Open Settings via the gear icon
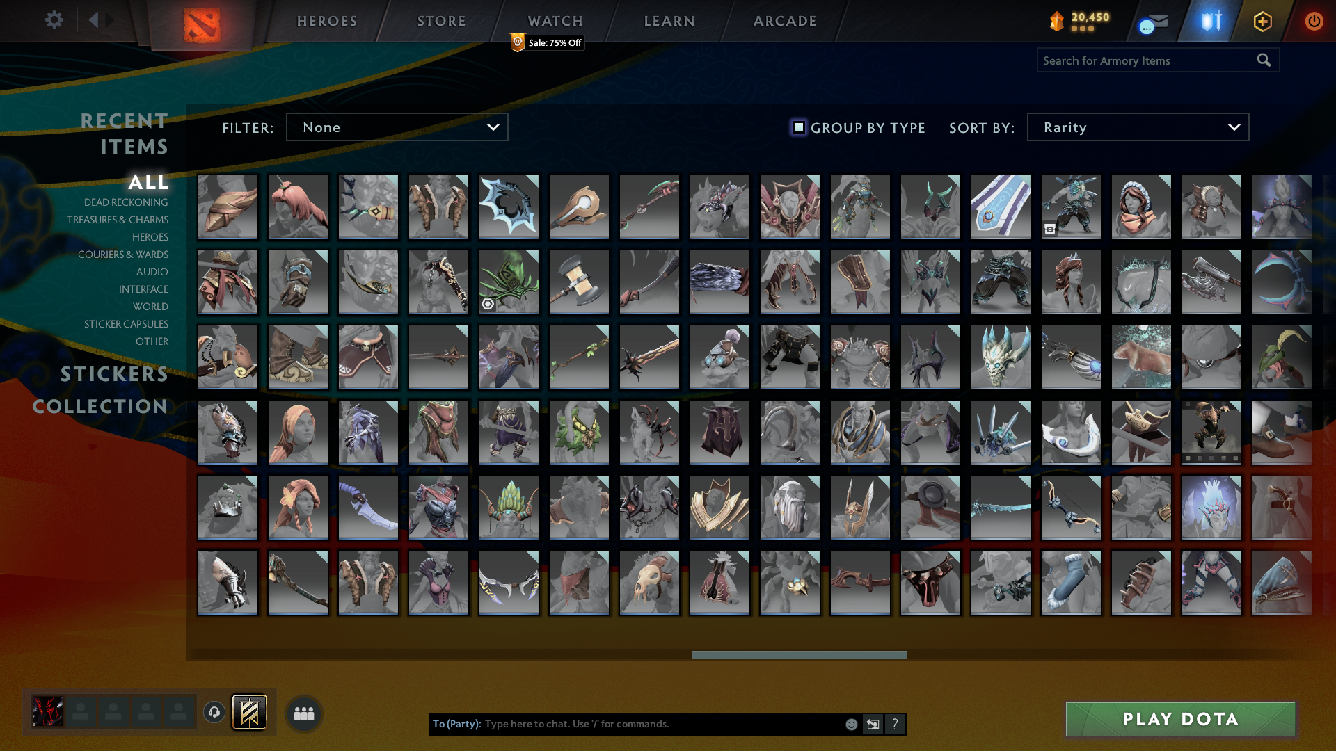 [x=54, y=20]
